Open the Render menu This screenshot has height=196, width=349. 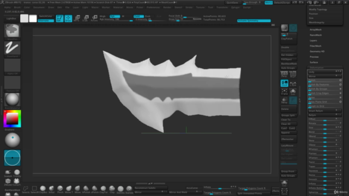167,7
